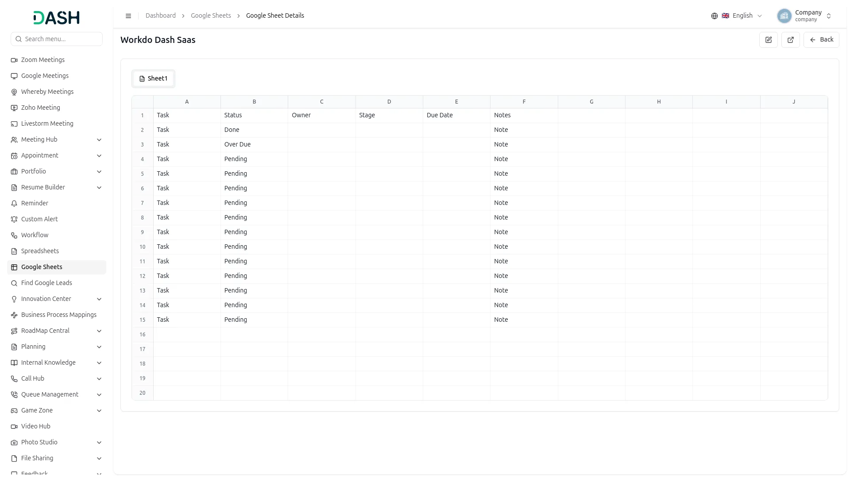Click the Whereby Meetings icon
This screenshot has height=478, width=850.
click(14, 92)
